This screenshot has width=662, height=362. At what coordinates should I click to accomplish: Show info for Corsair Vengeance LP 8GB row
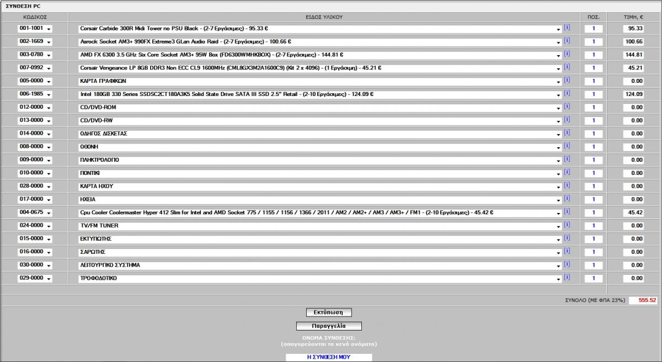[x=567, y=67]
